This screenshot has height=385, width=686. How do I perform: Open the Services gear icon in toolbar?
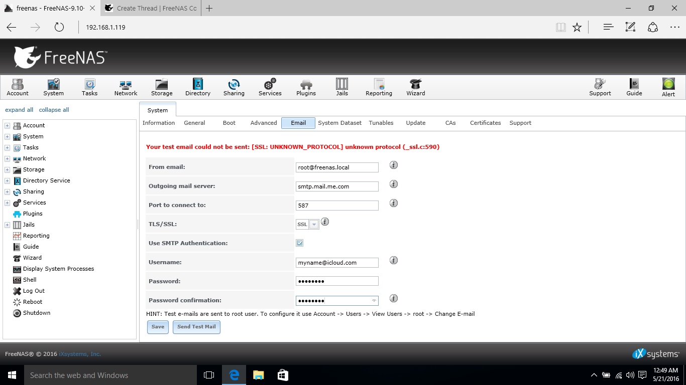pos(270,87)
